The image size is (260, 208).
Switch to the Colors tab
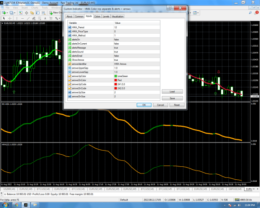pyautogui.click(x=97, y=16)
